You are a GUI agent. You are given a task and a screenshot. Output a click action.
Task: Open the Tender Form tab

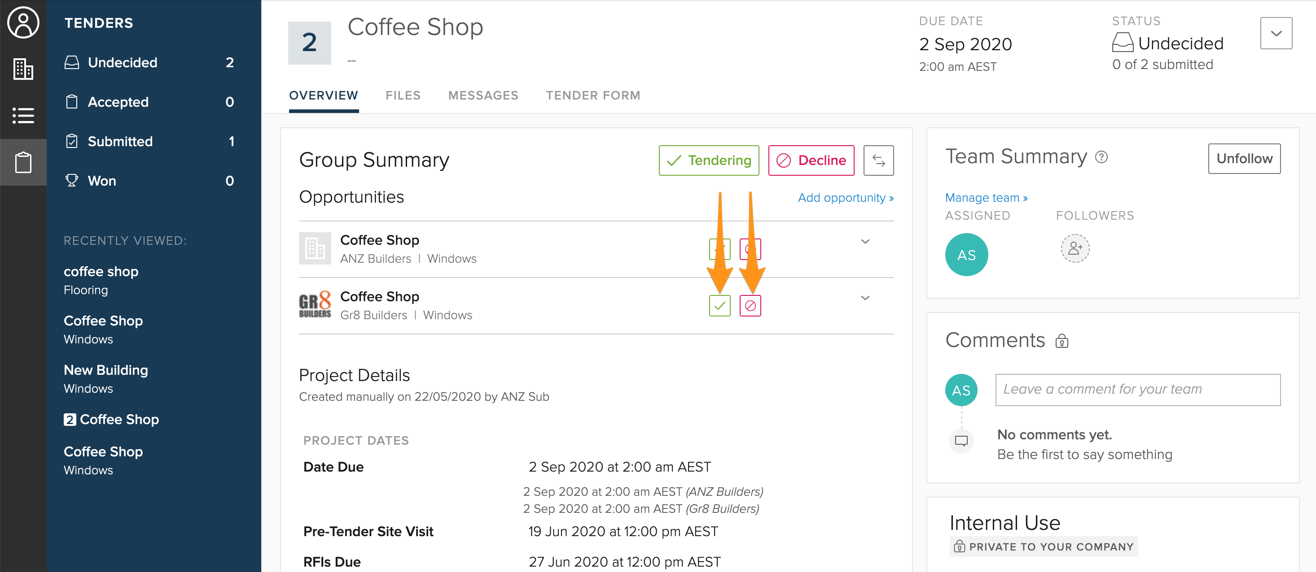point(592,95)
